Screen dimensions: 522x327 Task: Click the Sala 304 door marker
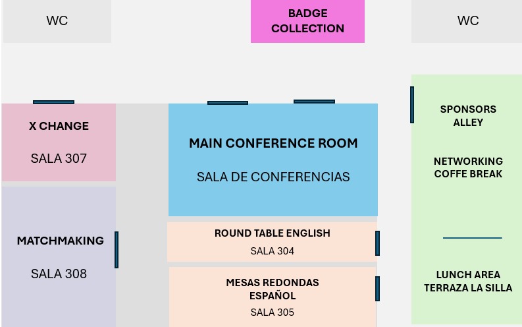point(377,243)
